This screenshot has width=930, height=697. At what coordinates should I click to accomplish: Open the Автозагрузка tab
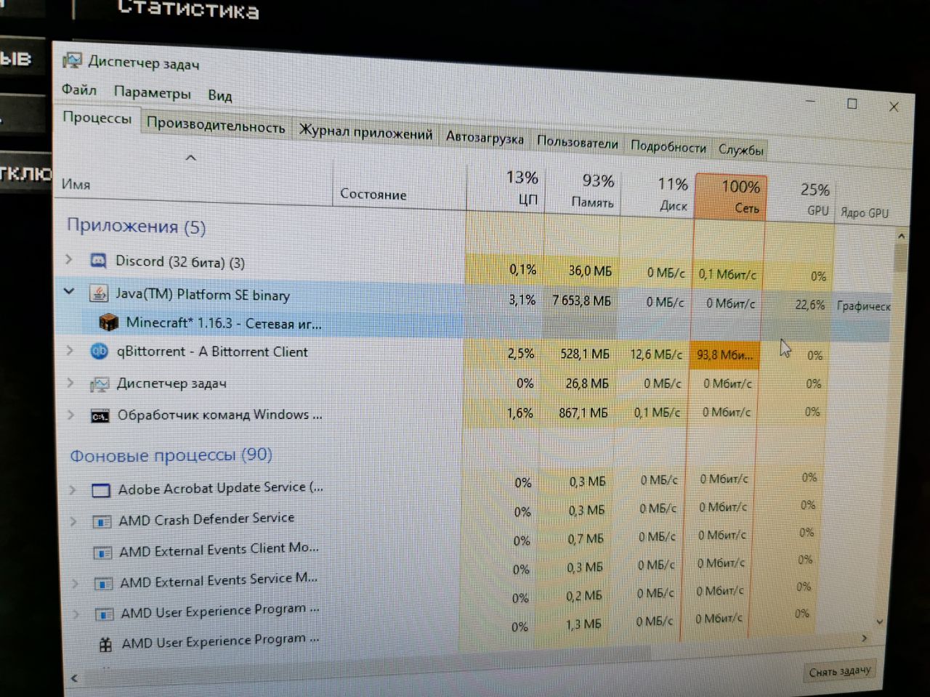[485, 138]
